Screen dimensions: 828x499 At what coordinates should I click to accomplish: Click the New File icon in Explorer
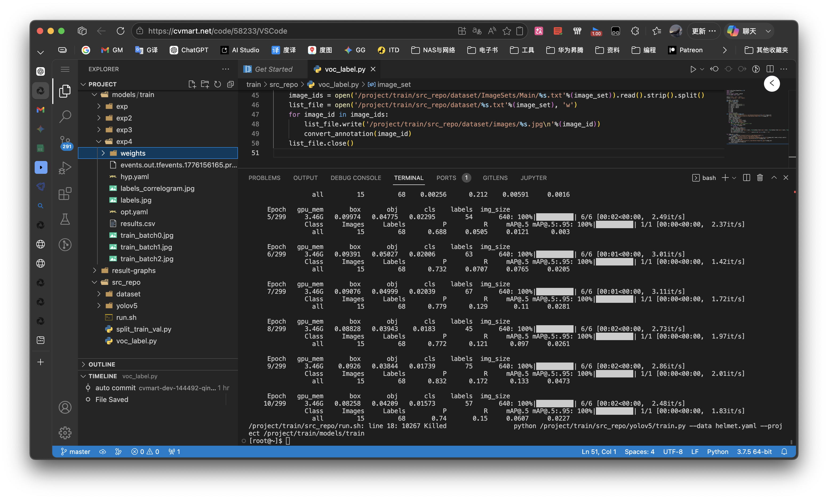pyautogui.click(x=192, y=84)
